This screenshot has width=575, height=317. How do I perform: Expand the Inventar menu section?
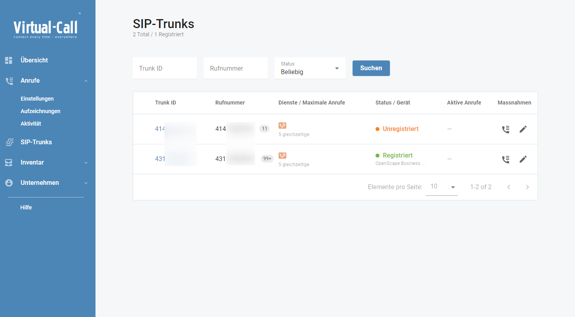86,162
